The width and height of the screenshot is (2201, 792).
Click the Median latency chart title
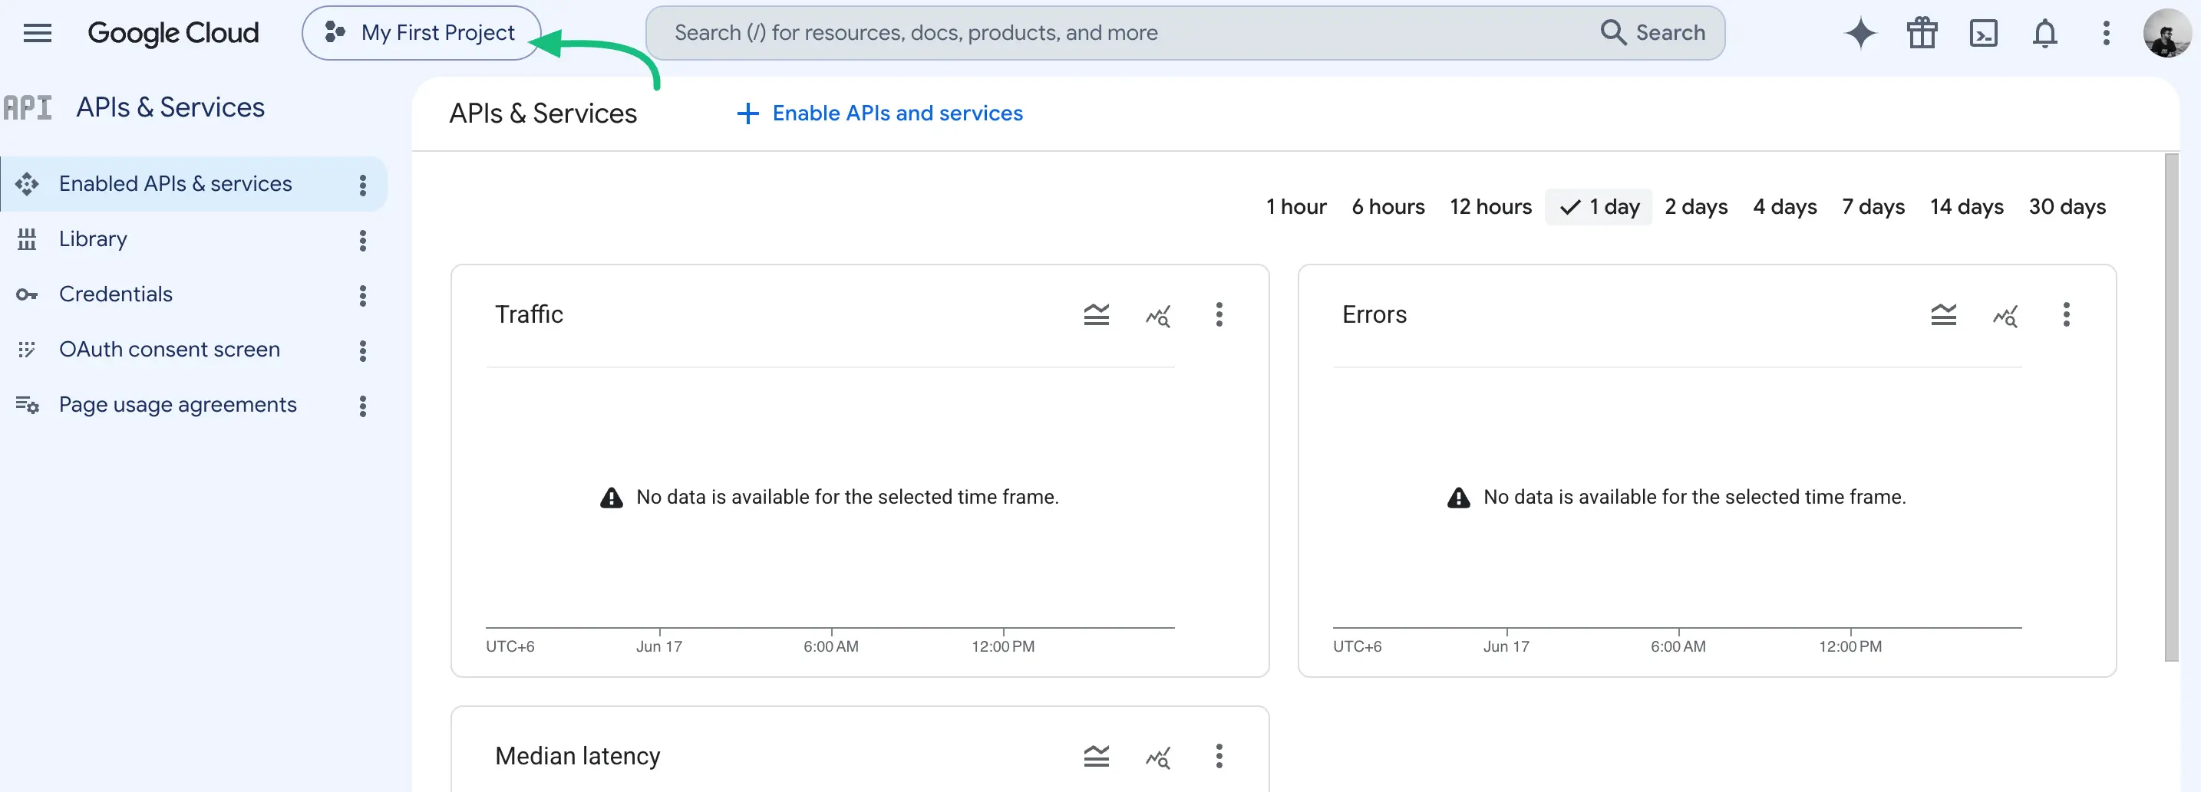pos(578,756)
